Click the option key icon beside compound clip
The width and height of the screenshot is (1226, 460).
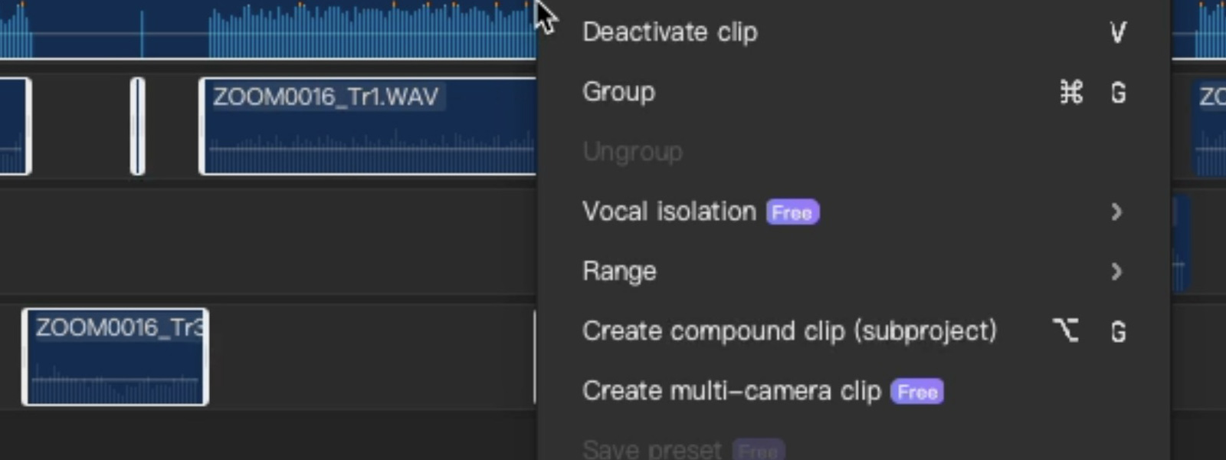pos(1066,331)
